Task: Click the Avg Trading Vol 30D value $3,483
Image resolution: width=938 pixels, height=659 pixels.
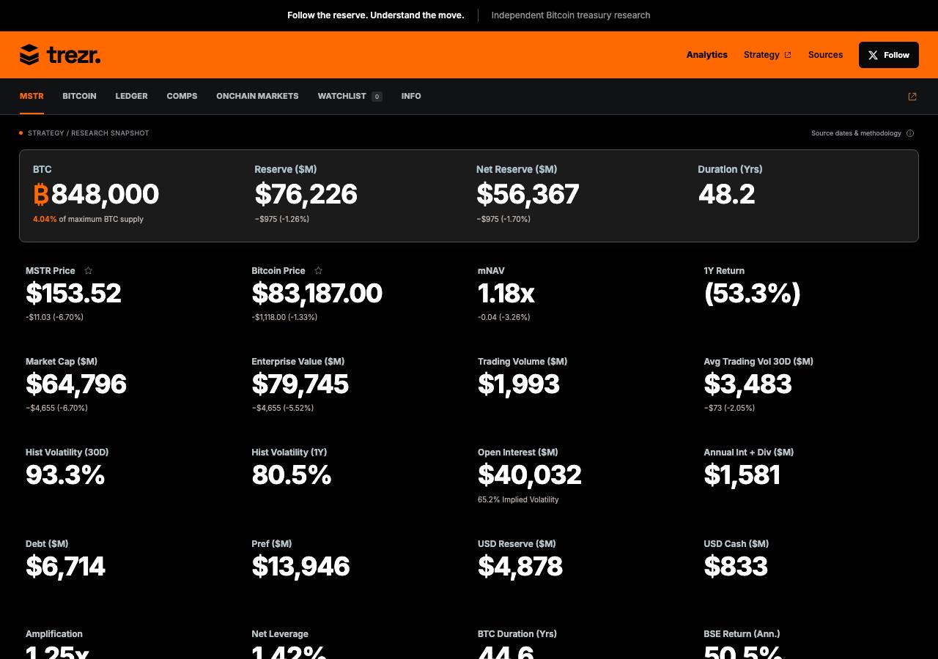Action: pyautogui.click(x=747, y=384)
